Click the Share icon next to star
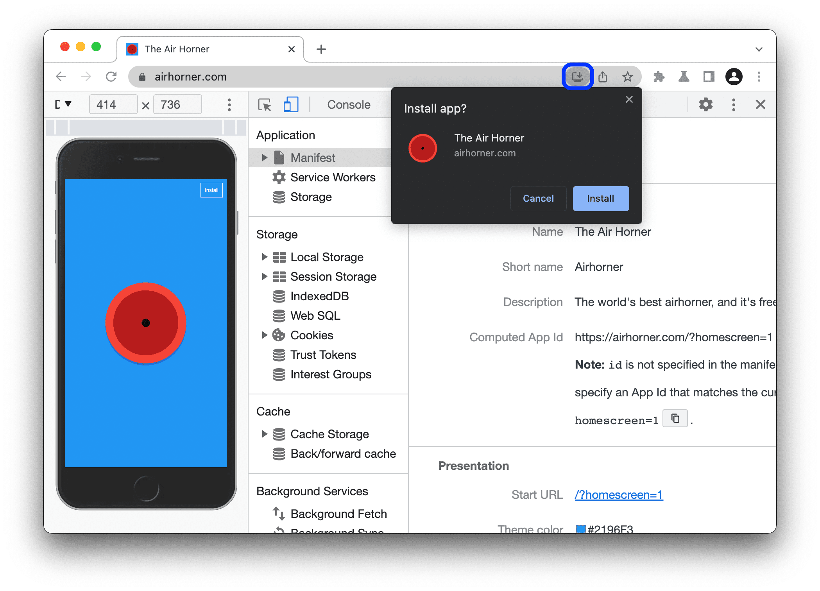This screenshot has height=591, width=820. [x=603, y=77]
